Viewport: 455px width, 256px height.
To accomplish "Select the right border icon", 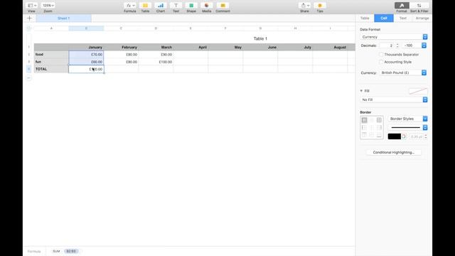I will tap(379, 127).
